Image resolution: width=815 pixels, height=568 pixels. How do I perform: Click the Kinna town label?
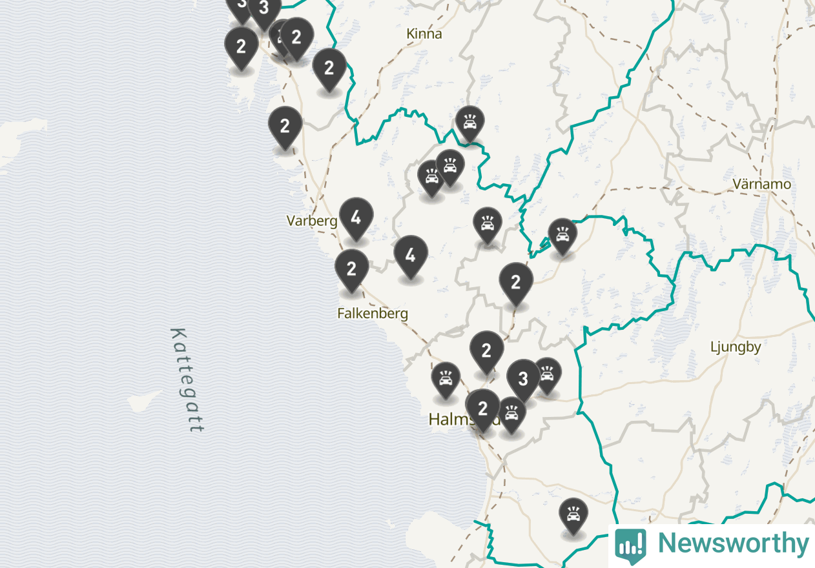click(424, 34)
